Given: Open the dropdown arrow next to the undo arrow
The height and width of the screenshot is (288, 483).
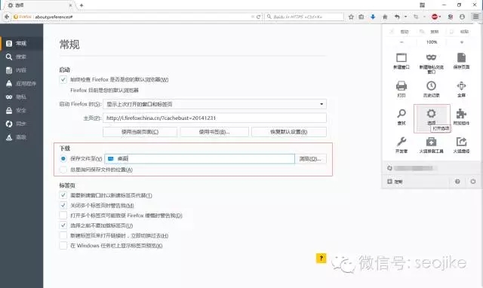Looking at the screenshot, I should (x=406, y=17).
